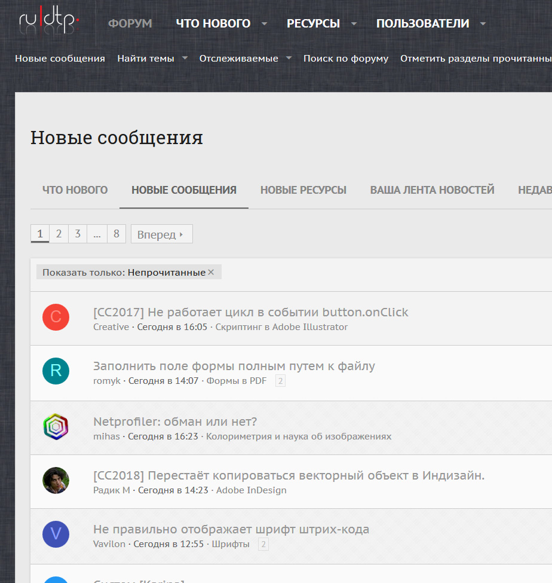Click the timestamp Сегодня в 14:23
Screen dimensions: 552x583
[x=173, y=490]
